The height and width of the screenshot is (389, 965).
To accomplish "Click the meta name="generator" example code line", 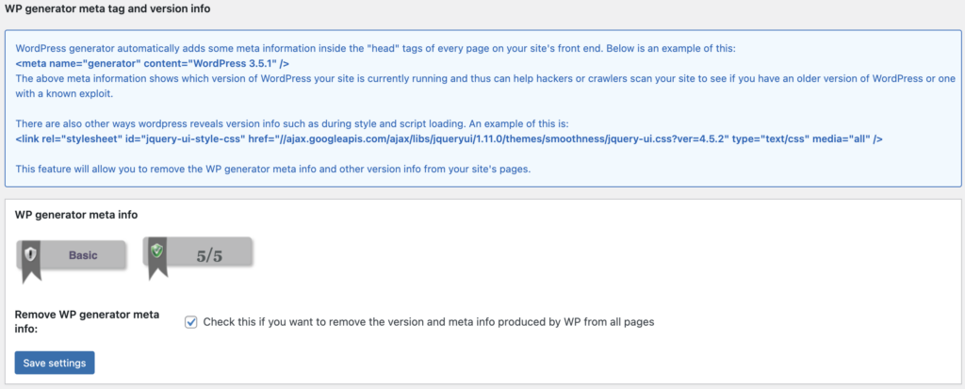I will 153,63.
